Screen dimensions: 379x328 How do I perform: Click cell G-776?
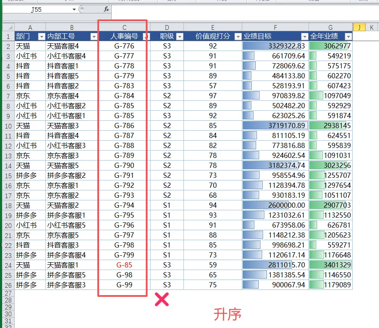coord(124,46)
